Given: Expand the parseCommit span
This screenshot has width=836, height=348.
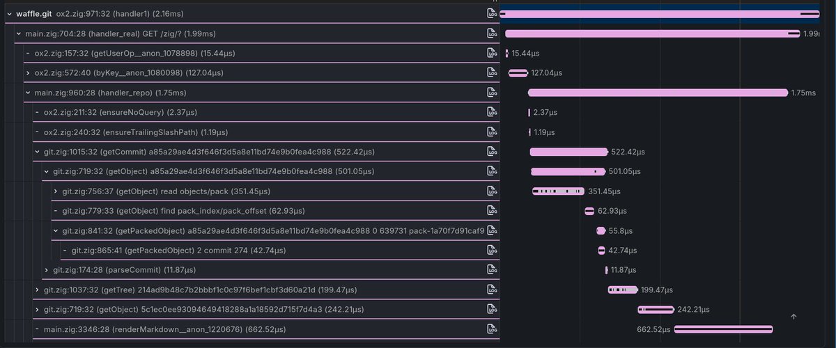Looking at the screenshot, I should click(x=46, y=270).
